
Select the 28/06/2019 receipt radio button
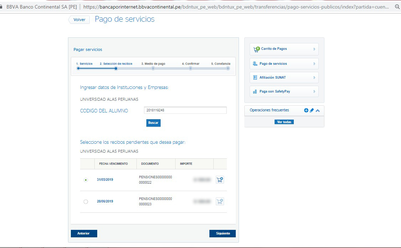pos(86,202)
